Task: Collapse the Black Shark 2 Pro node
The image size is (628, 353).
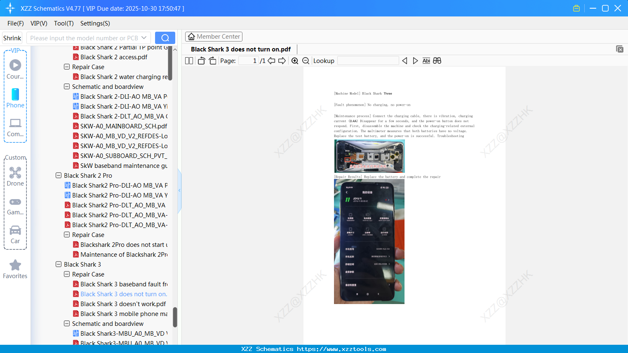Action: [x=59, y=175]
